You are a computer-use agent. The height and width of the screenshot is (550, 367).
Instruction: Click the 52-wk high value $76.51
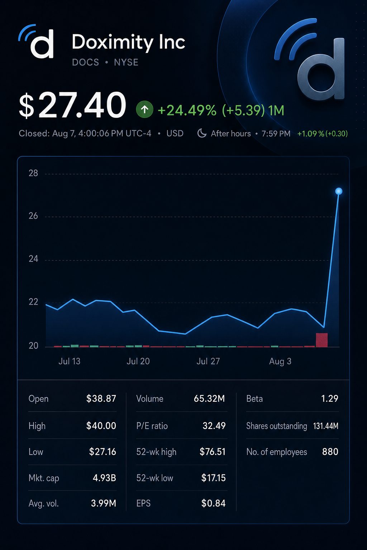click(x=213, y=452)
